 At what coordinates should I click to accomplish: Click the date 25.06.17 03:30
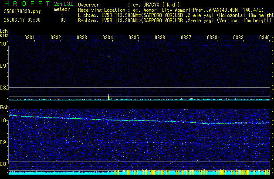(x=22, y=20)
